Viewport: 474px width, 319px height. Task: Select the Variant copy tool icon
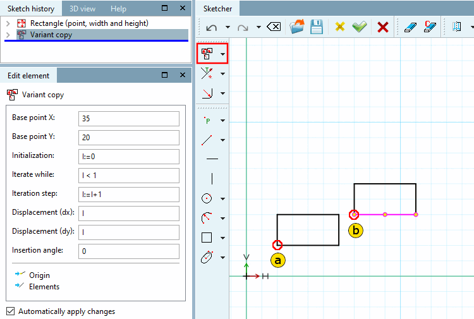(207, 54)
